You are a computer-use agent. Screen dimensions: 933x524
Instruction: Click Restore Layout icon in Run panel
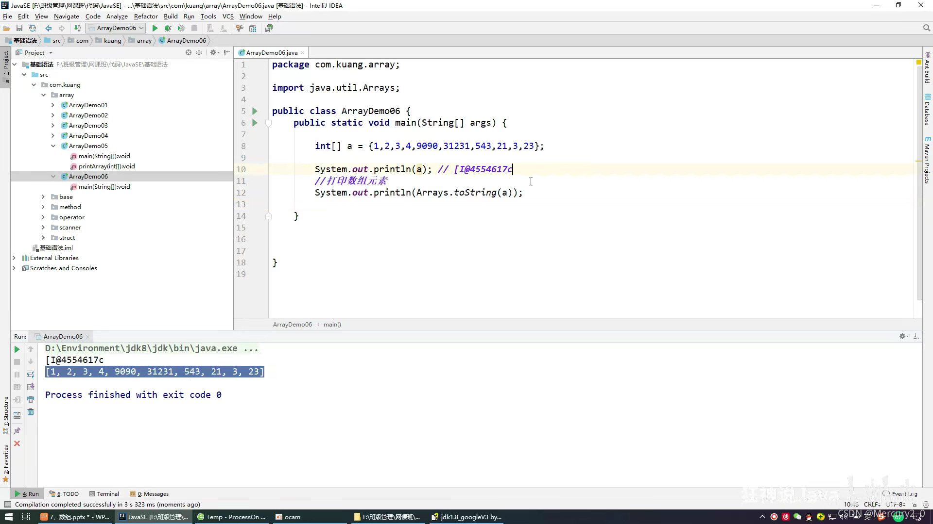(17, 415)
